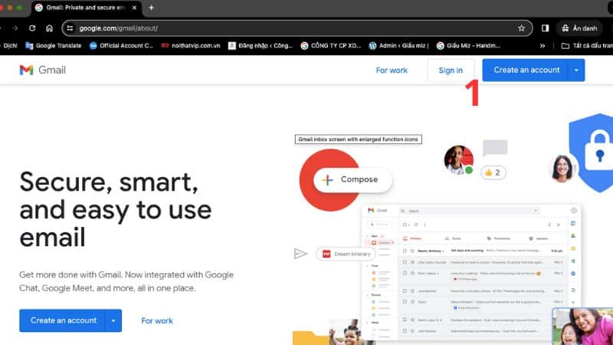Open the Official Account C... bookmark
613x345 pixels.
[121, 46]
